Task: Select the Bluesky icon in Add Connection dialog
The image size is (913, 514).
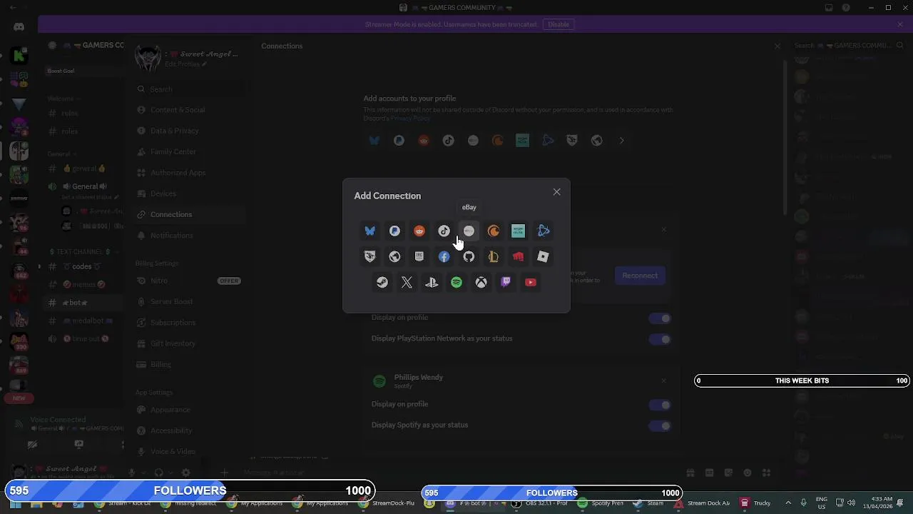Action: [x=369, y=231]
